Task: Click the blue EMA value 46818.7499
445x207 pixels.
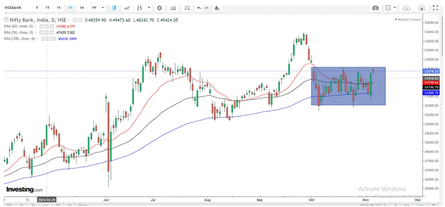Action: coord(67,39)
